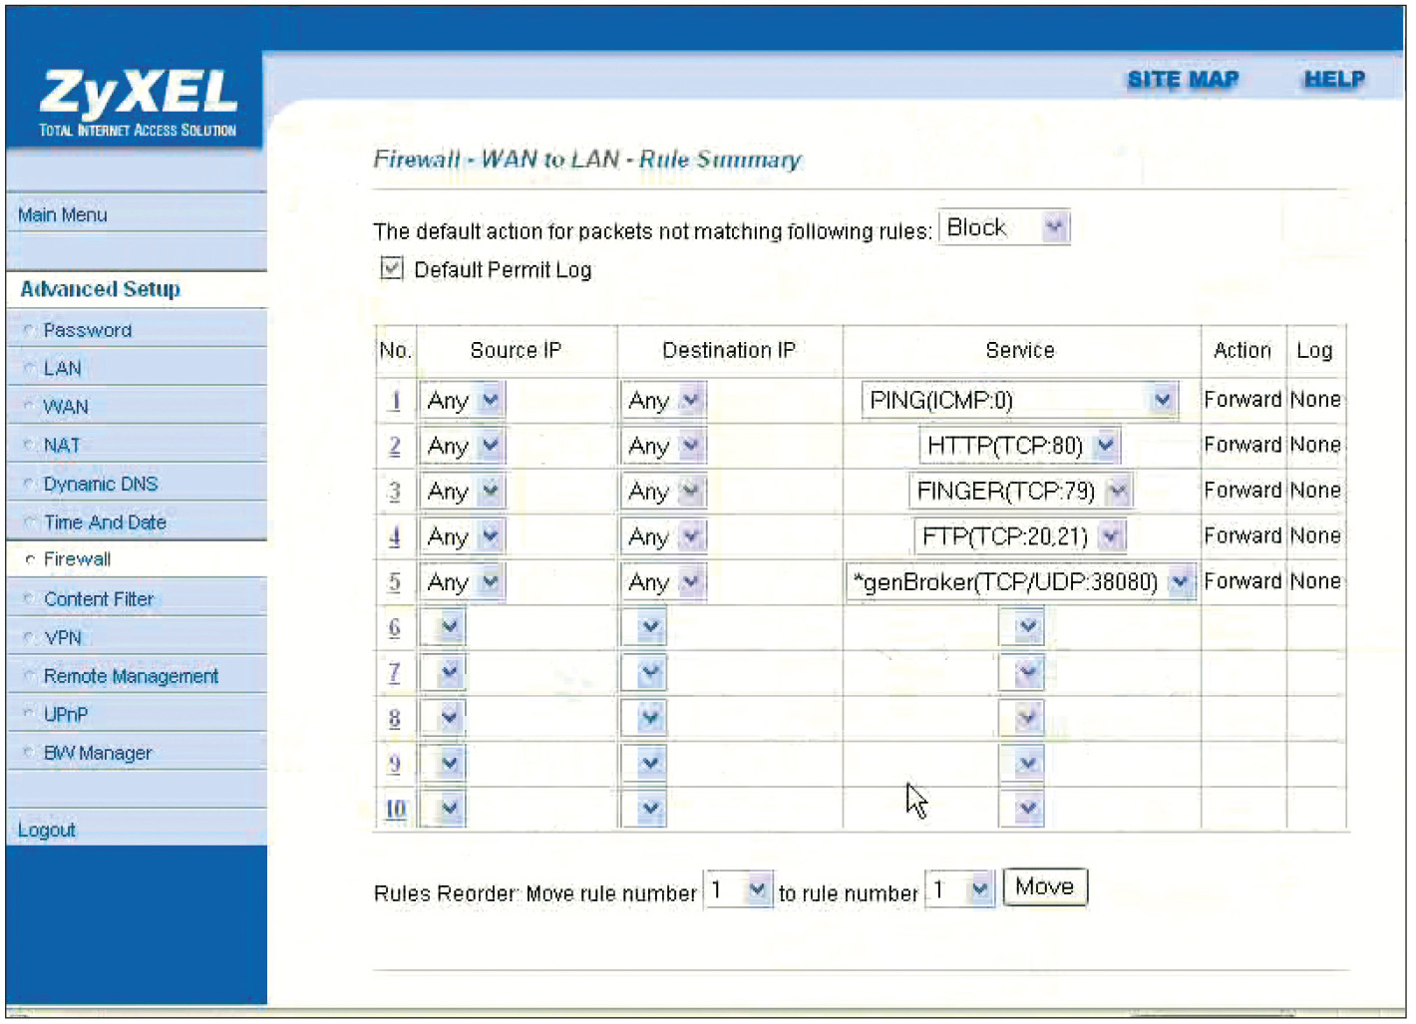The image size is (1416, 1024).
Task: Open empty Service dropdown in rule 7
Action: tap(1021, 673)
